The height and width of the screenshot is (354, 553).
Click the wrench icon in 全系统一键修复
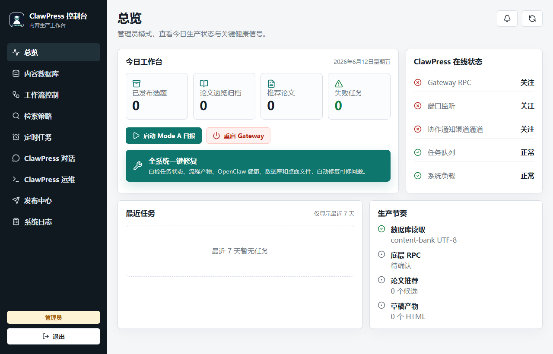[x=137, y=166]
